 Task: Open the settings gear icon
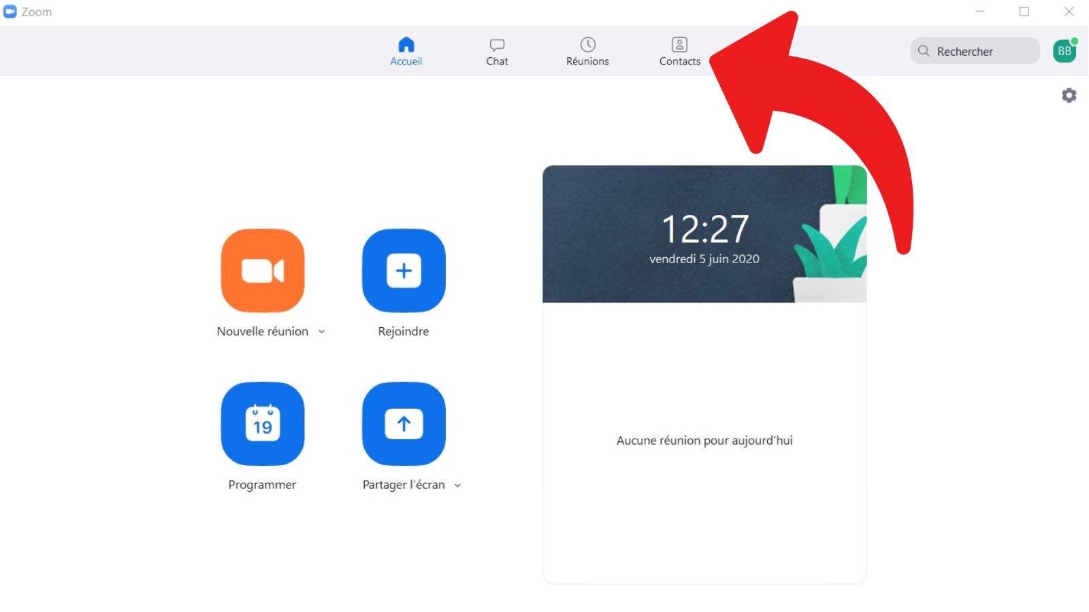coord(1069,95)
